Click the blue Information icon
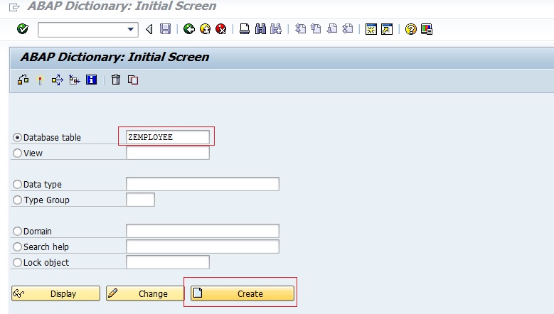Viewport: 554px width, 314px height. [91, 80]
